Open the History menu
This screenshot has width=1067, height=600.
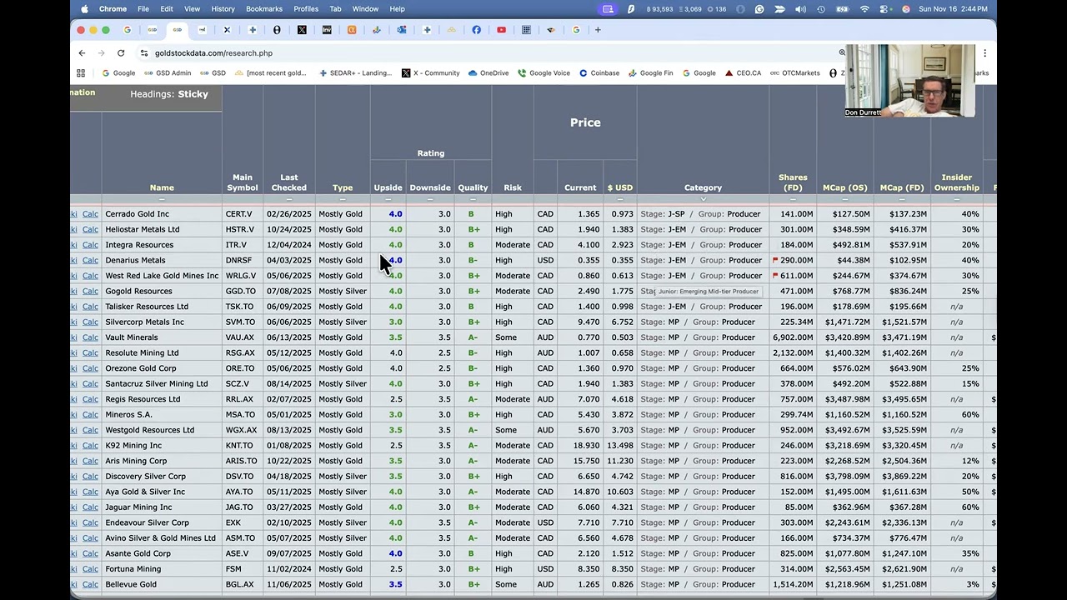223,9
